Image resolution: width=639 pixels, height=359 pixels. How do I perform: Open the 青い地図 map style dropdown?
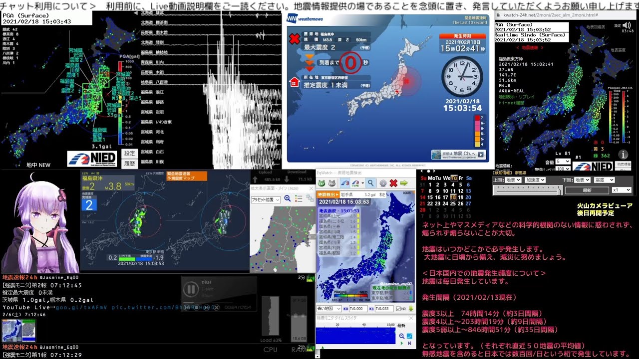[328, 309]
